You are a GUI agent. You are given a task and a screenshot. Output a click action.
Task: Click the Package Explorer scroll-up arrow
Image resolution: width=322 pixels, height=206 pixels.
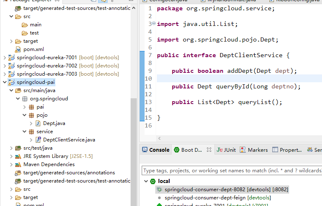point(134,8)
